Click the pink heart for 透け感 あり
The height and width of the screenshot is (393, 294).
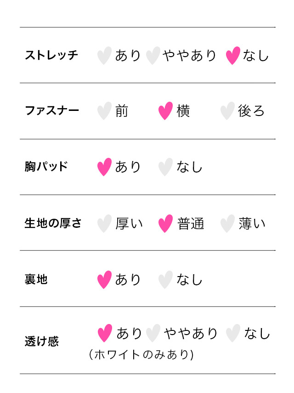point(105,333)
